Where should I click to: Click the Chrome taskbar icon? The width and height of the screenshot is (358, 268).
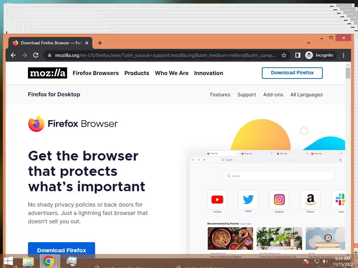click(x=48, y=261)
